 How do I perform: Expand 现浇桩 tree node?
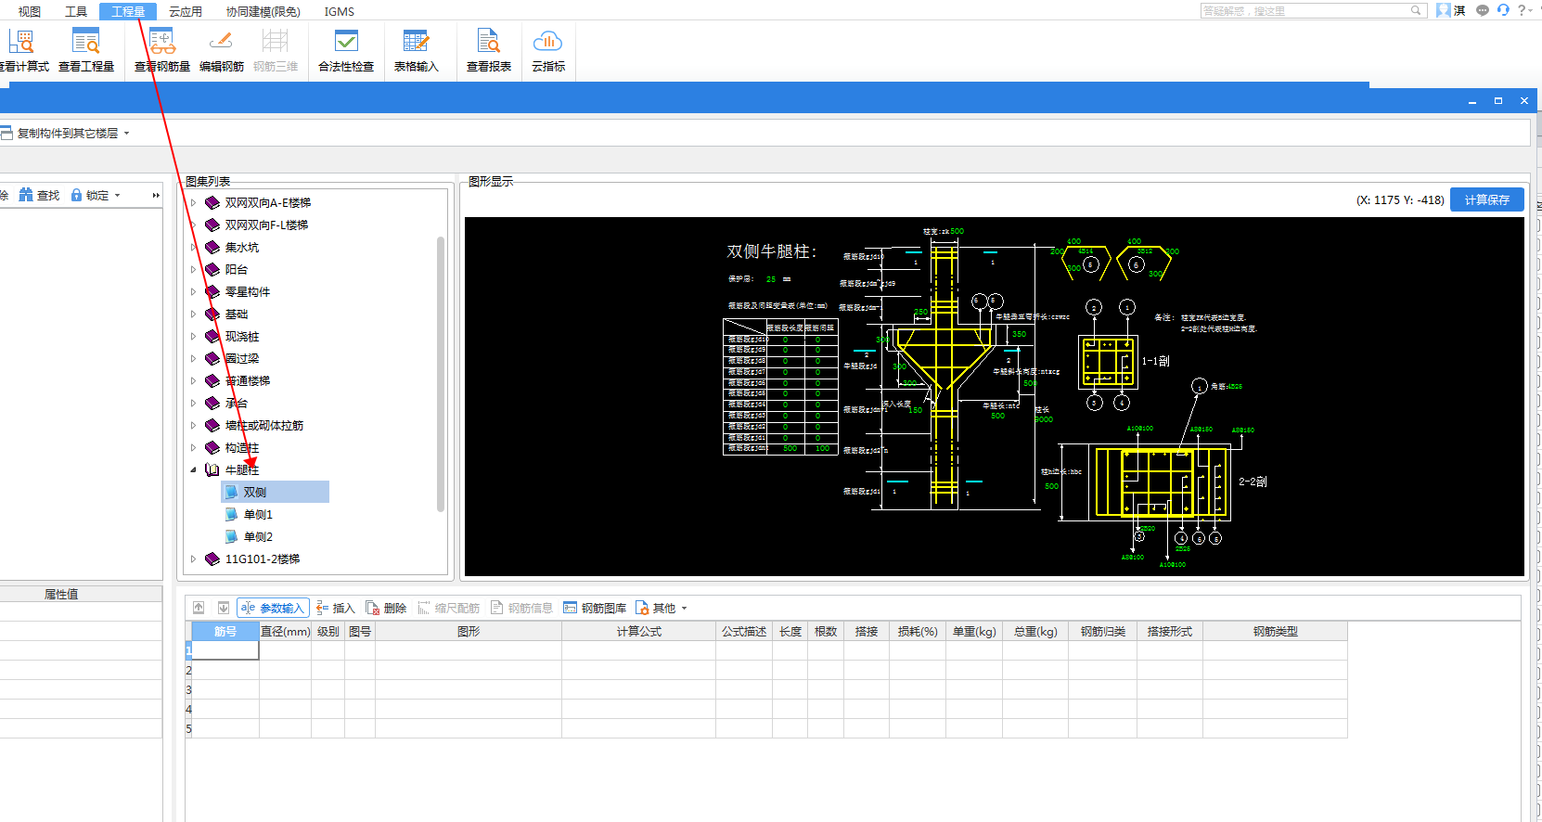[x=193, y=336]
